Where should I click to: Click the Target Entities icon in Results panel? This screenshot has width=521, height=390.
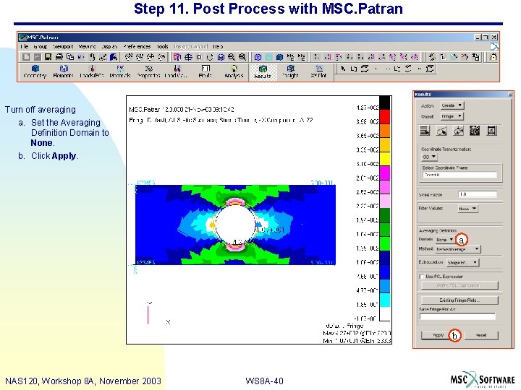[x=441, y=131]
